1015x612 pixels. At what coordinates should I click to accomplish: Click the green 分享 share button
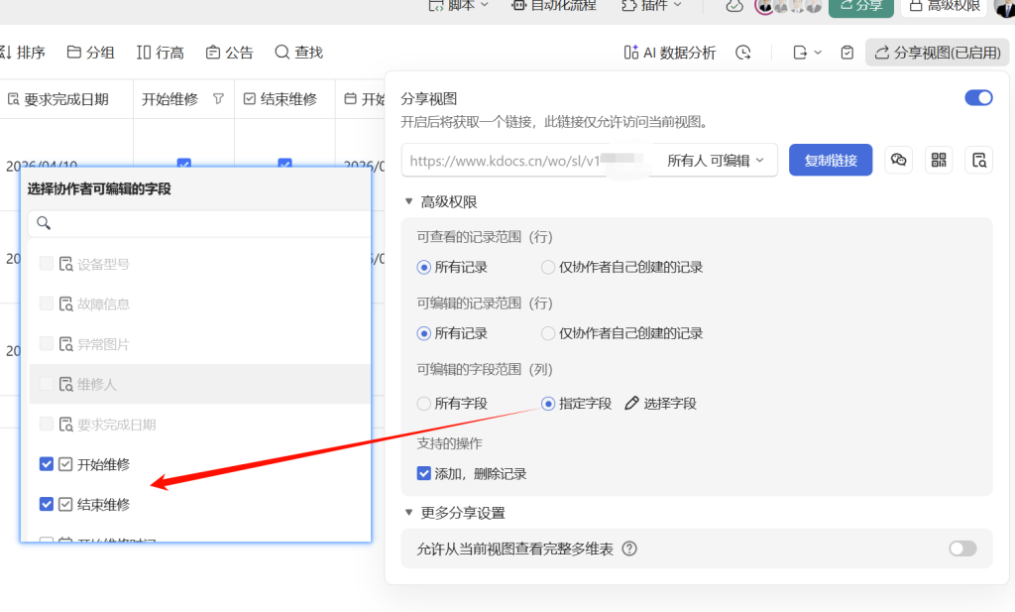861,7
